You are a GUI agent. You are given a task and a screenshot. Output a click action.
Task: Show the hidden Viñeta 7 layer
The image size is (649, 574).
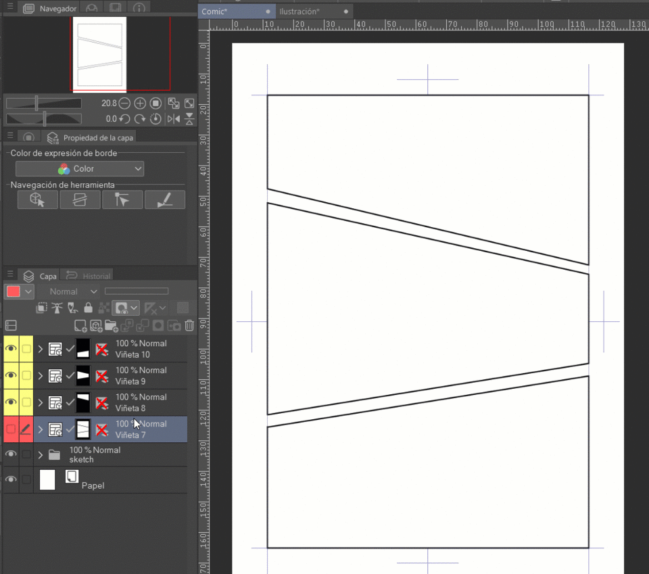(x=11, y=429)
